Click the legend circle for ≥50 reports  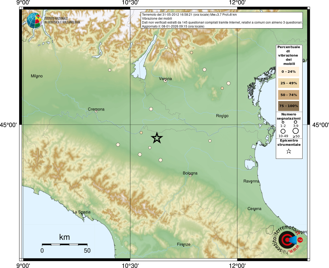click(295, 131)
